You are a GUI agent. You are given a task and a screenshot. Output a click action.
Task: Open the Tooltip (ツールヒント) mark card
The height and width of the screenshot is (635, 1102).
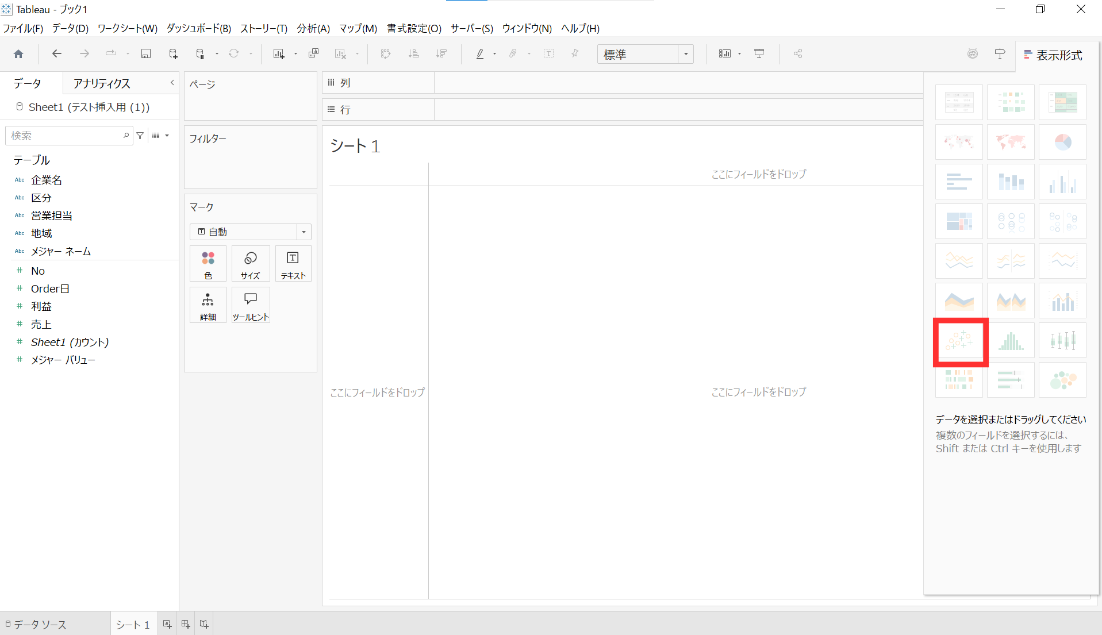[251, 305]
